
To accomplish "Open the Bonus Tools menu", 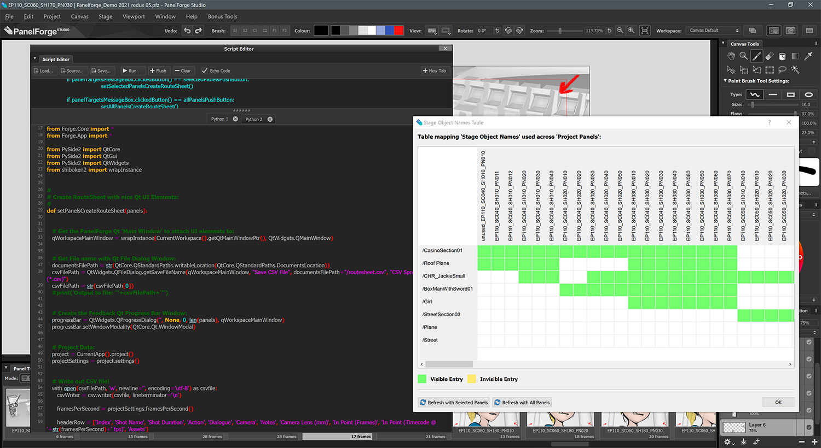I will (x=222, y=16).
